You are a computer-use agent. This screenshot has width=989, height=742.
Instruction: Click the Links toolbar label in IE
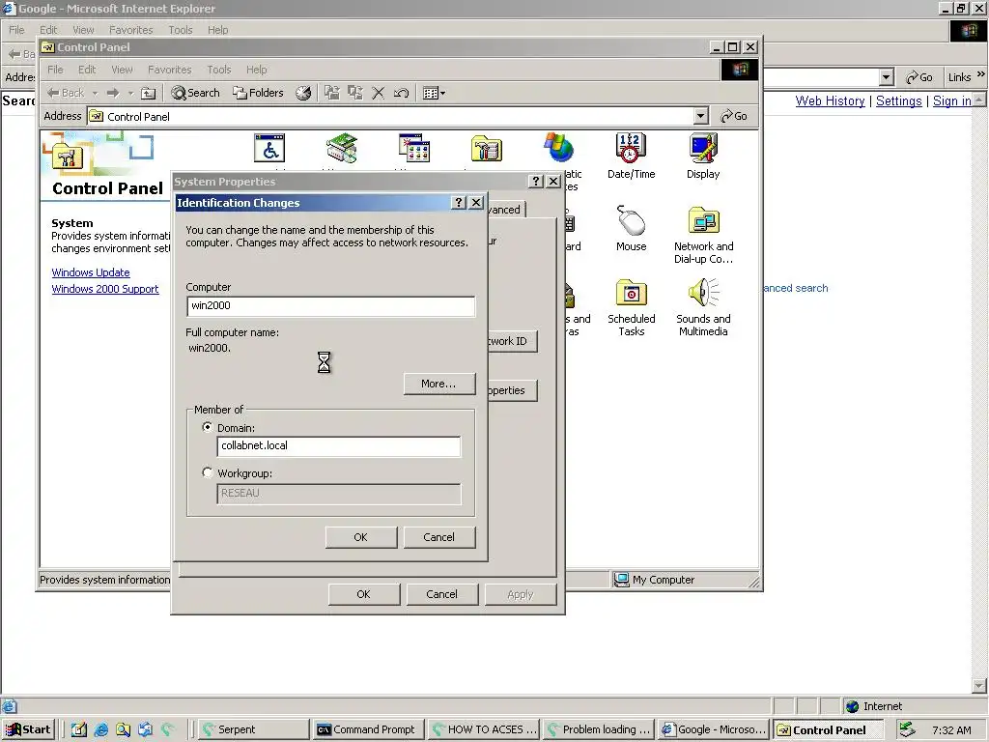pyautogui.click(x=959, y=77)
